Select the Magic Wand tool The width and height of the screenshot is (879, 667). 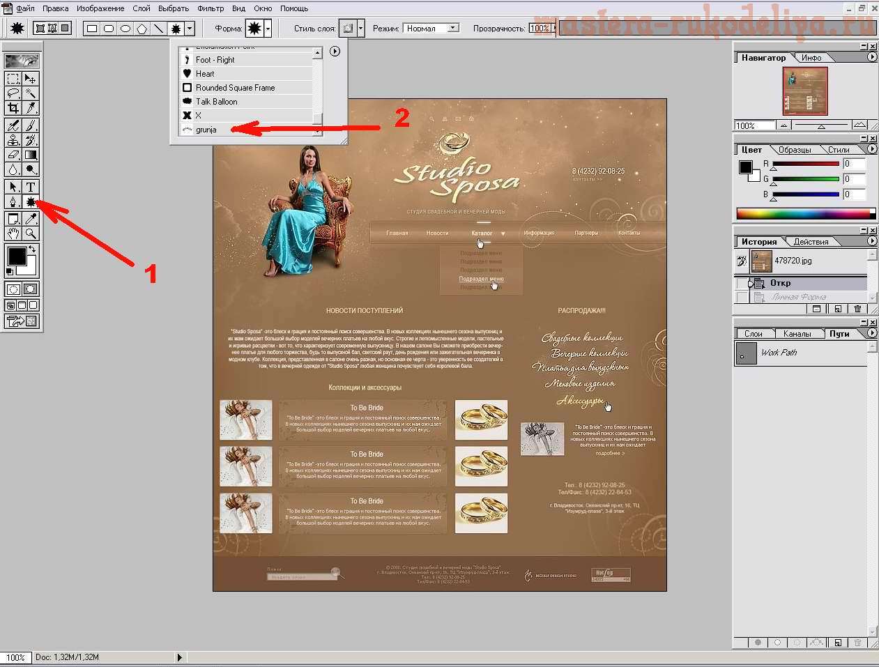pyautogui.click(x=31, y=93)
